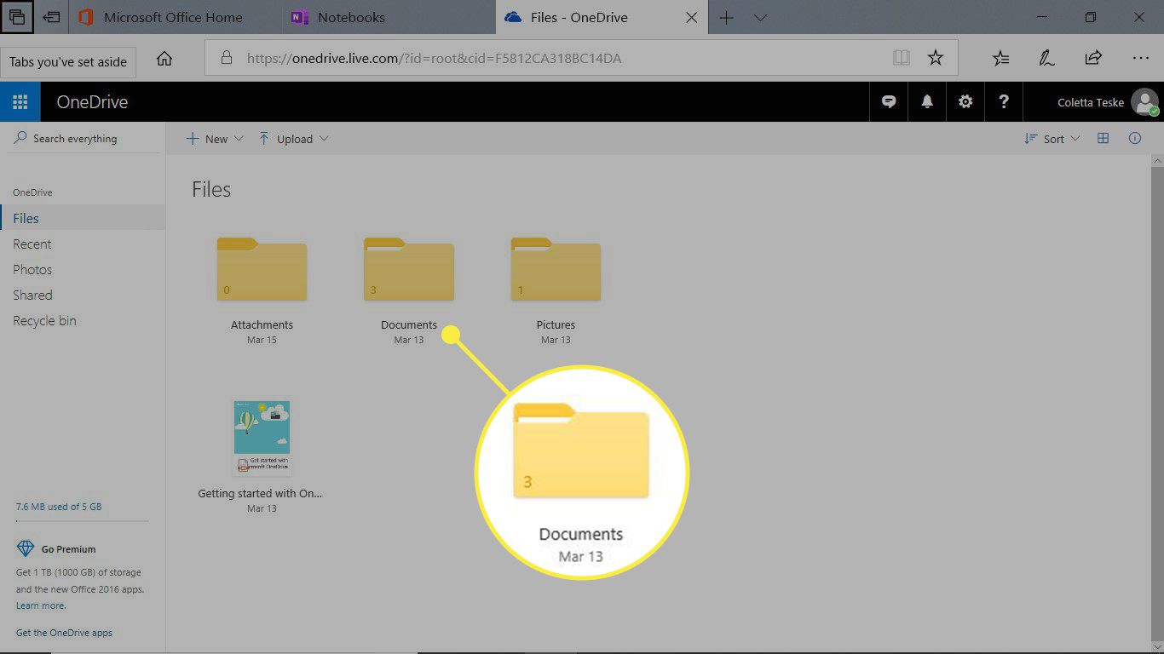Screen dimensions: 1164x654
Task: Open the Documents folder icon
Action: coord(409,269)
